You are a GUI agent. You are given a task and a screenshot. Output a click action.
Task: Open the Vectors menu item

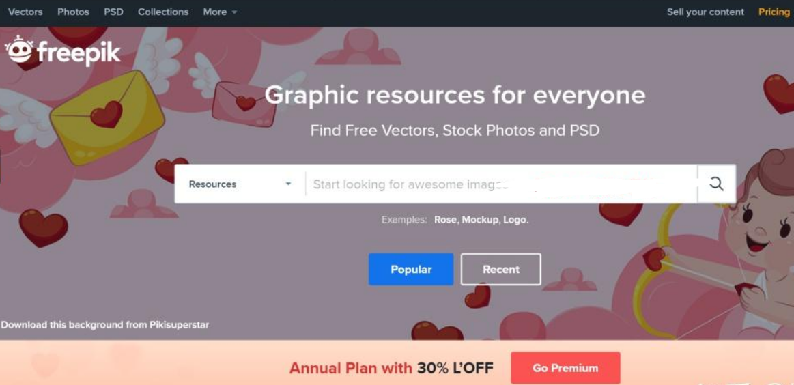25,12
